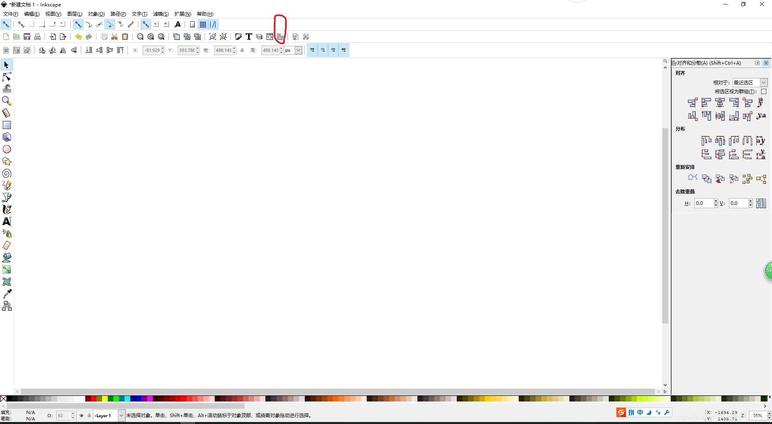
Task: Select the Ellipse circle tool
Action: 7,149
